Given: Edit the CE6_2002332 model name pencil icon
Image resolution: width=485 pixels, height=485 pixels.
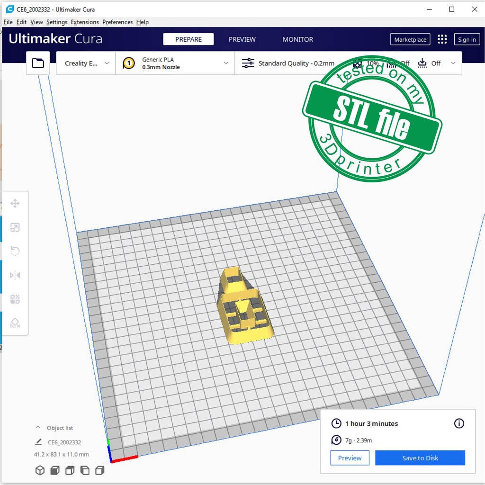Looking at the screenshot, I should pyautogui.click(x=38, y=442).
